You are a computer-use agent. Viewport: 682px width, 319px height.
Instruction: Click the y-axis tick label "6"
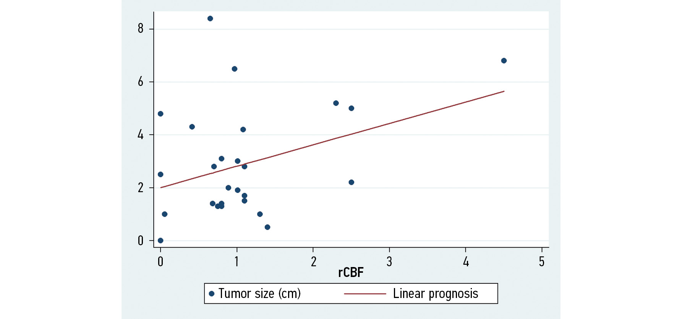pyautogui.click(x=141, y=81)
